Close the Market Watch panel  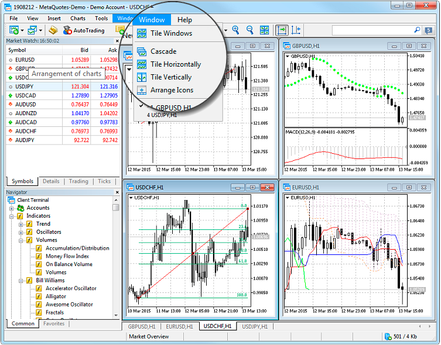[117, 41]
